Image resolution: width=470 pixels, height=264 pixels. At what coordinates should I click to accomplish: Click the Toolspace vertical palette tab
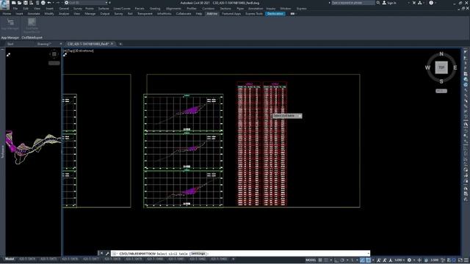3,152
